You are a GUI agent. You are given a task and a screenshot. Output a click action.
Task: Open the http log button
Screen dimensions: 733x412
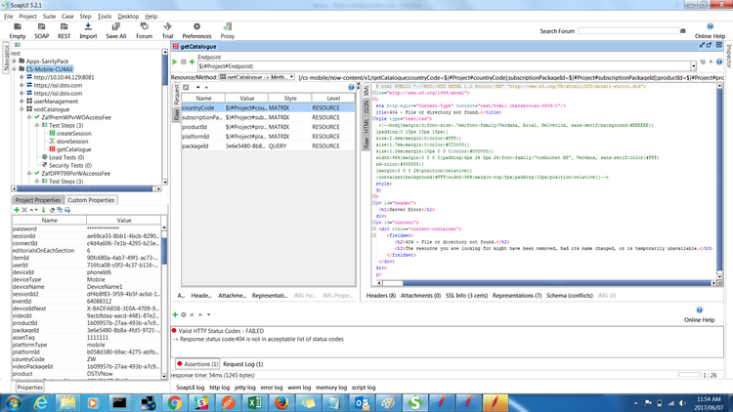[220, 388]
